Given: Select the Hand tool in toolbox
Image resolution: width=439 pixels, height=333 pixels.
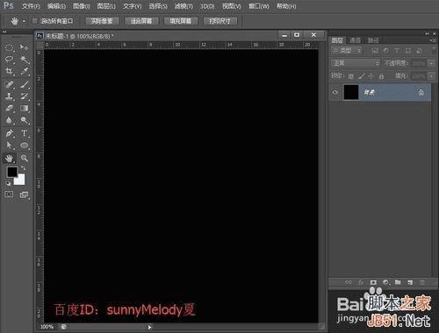Looking at the screenshot, I should click(10, 159).
